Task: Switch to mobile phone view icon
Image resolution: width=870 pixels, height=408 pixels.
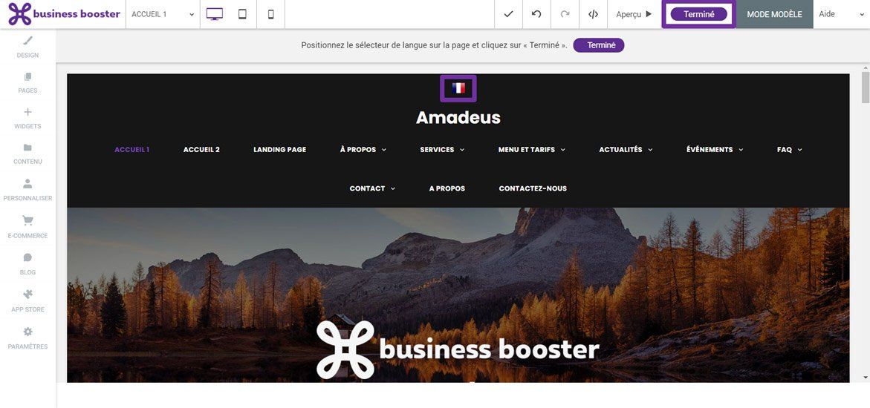Action: (270, 14)
